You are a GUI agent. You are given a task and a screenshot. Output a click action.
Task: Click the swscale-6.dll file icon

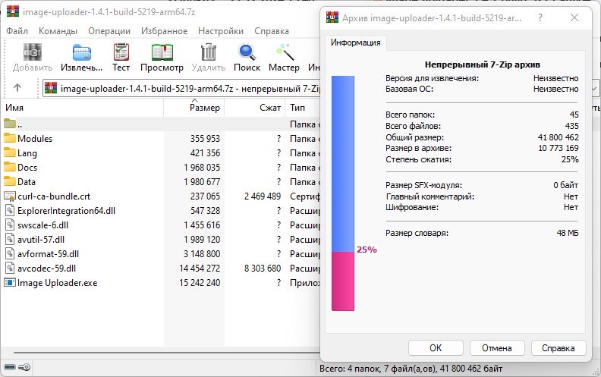[x=10, y=225]
